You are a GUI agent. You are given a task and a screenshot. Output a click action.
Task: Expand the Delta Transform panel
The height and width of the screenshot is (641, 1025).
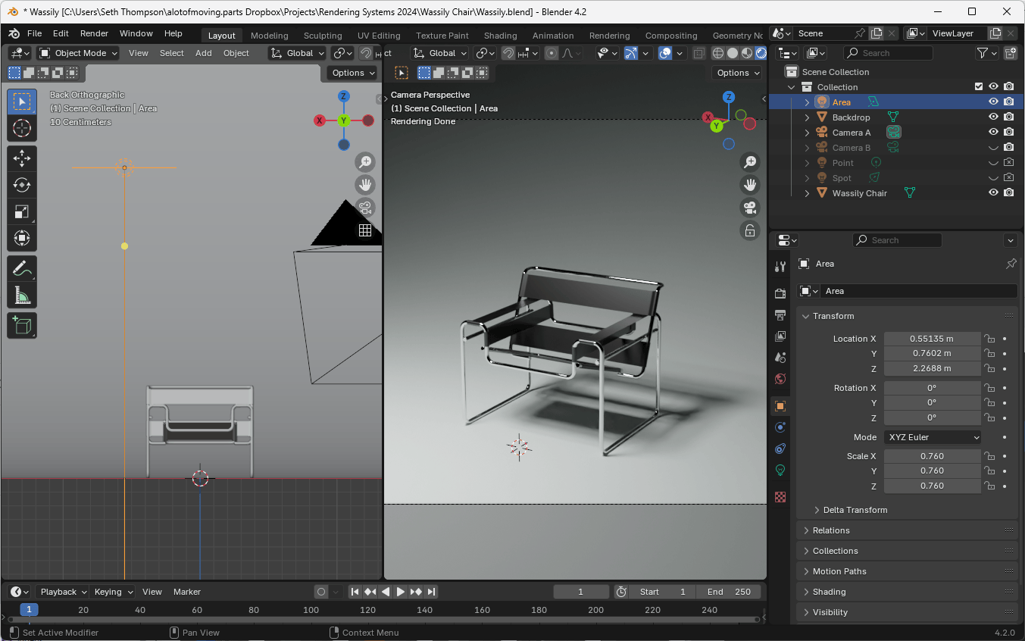pyautogui.click(x=817, y=510)
